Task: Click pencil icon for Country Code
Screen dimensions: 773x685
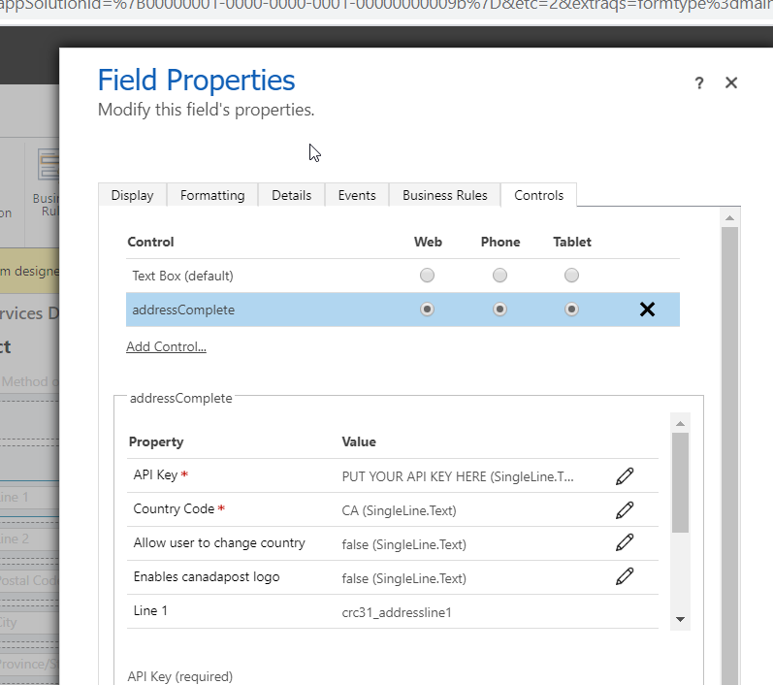Action: point(625,509)
